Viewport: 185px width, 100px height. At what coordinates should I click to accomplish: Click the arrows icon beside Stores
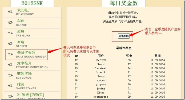point(10,44)
